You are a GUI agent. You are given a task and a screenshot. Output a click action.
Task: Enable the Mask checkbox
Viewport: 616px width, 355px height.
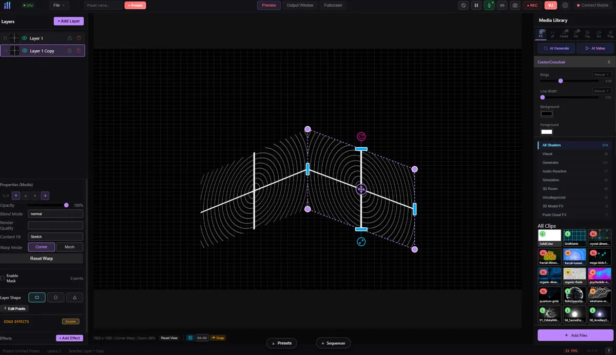pos(4,277)
